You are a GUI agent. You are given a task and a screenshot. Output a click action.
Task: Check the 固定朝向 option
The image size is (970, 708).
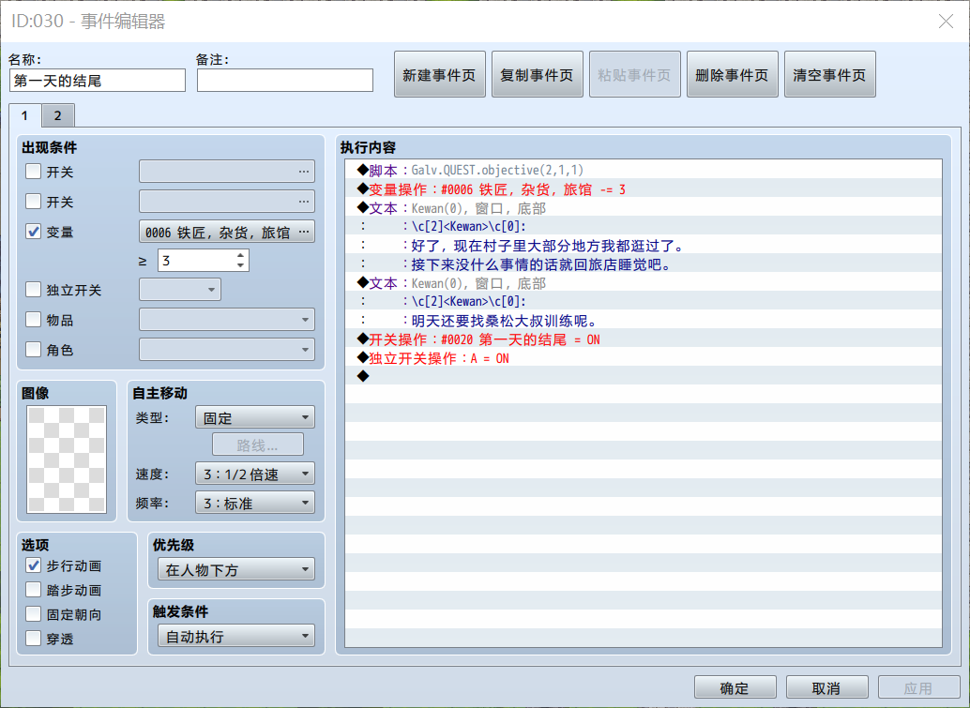tap(34, 614)
